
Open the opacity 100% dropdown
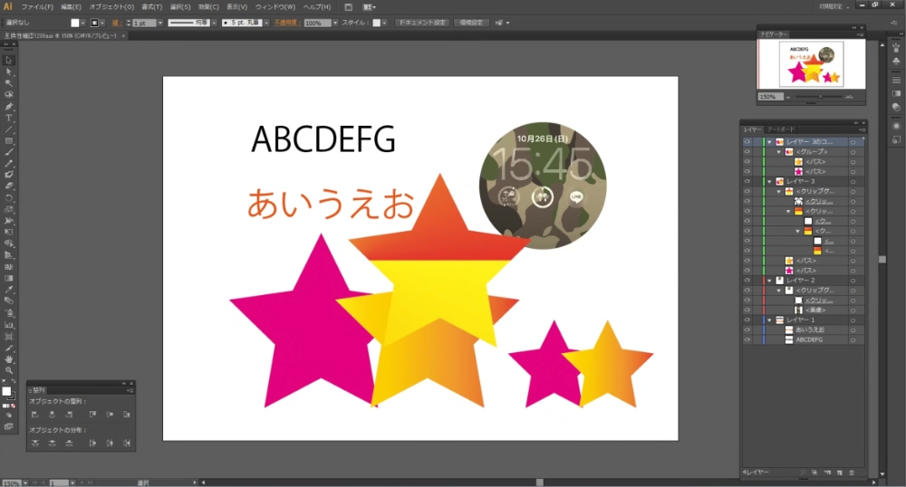(335, 23)
